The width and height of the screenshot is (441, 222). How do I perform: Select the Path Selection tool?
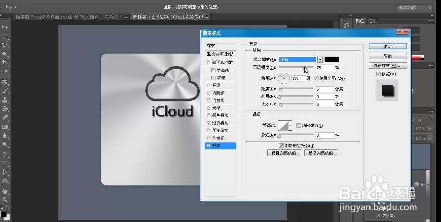(x=5, y=172)
